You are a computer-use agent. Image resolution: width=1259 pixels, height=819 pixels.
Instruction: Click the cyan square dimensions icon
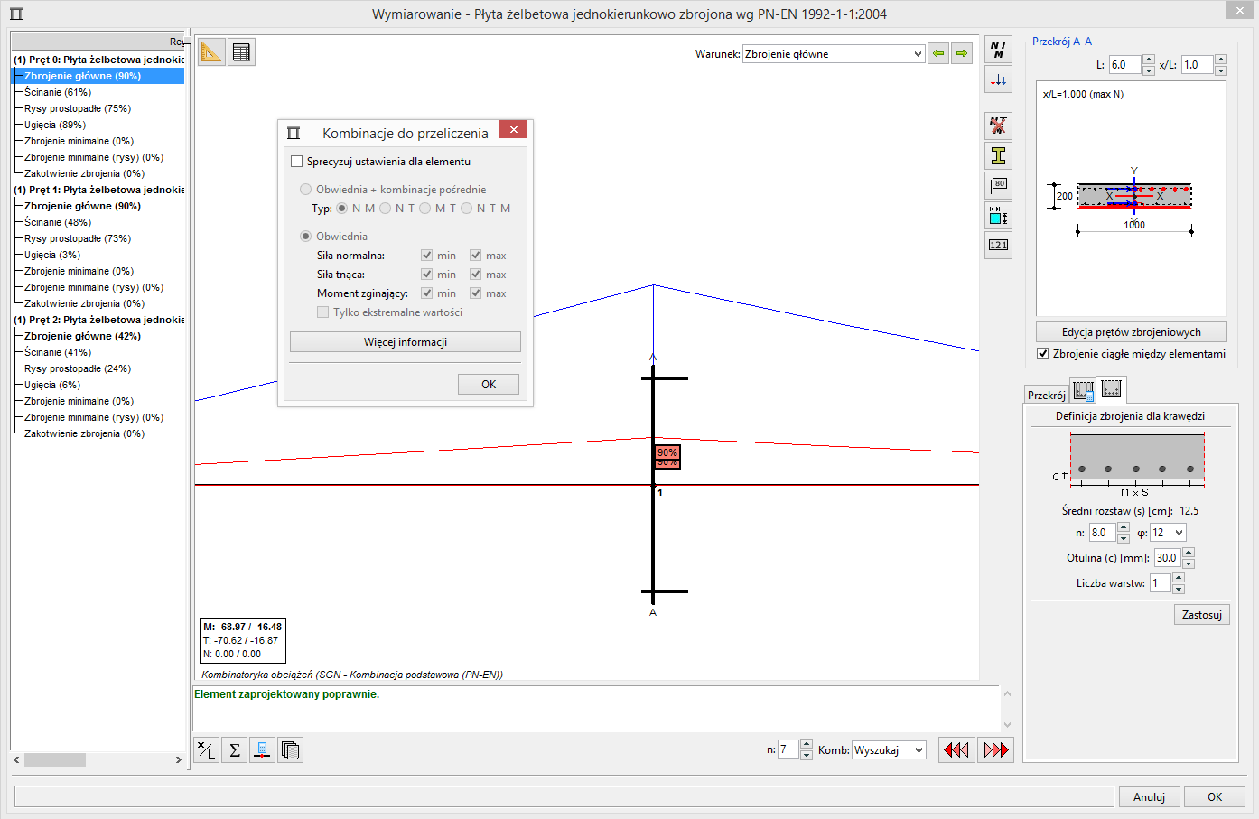tap(998, 216)
